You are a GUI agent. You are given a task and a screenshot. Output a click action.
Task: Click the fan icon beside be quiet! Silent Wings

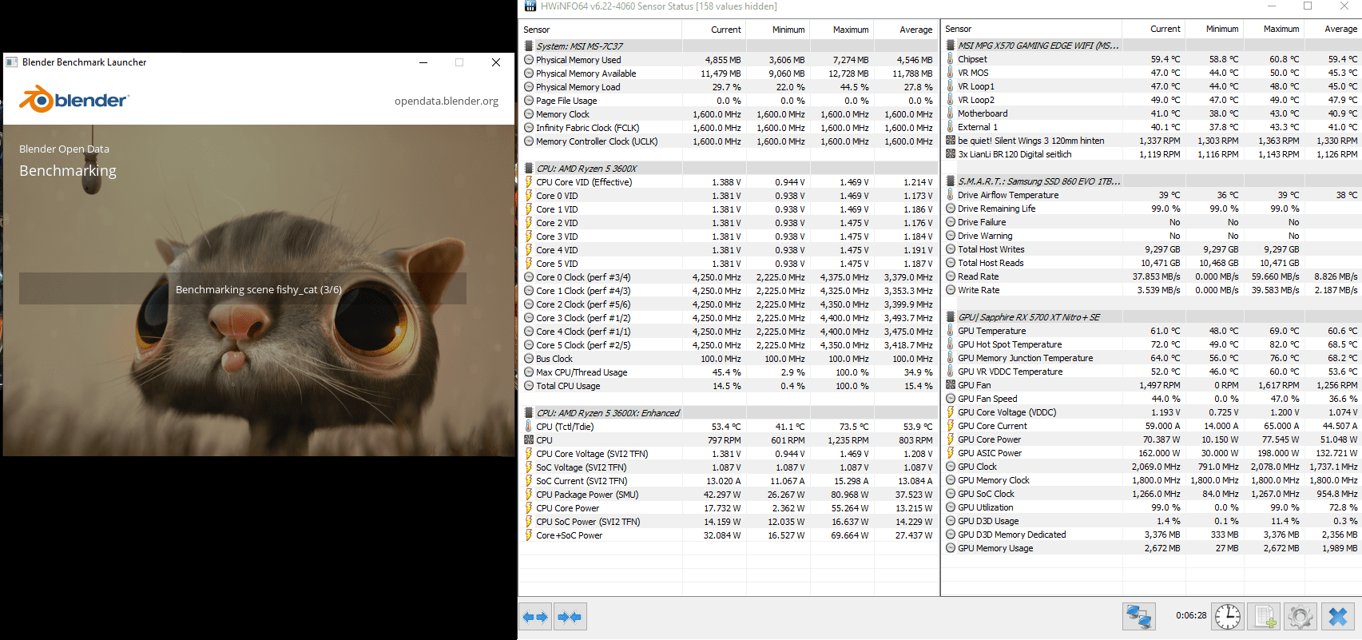pyautogui.click(x=951, y=141)
